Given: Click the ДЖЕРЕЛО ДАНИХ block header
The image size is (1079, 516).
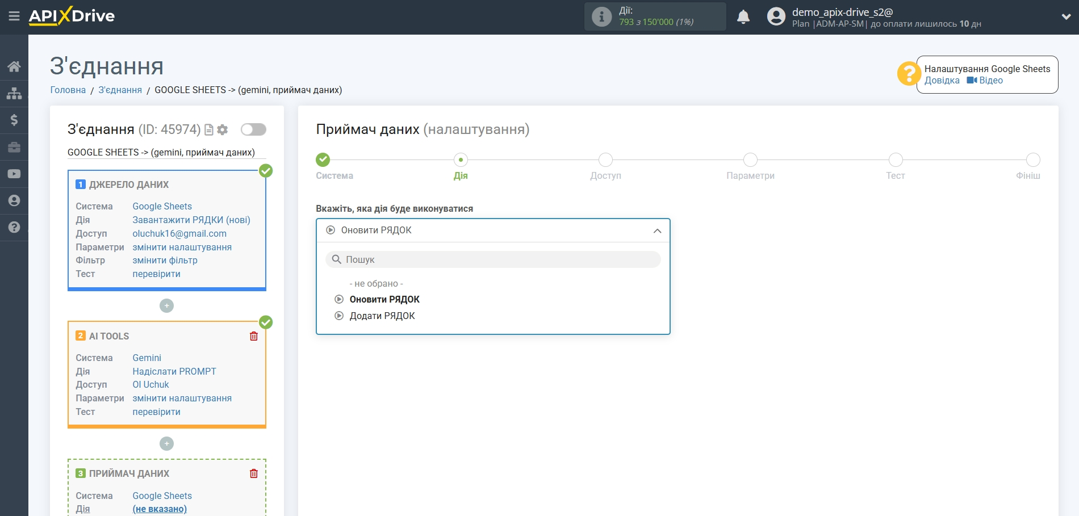Looking at the screenshot, I should [x=129, y=184].
